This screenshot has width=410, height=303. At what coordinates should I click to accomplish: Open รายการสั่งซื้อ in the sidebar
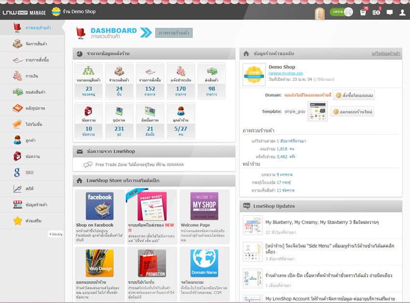tap(32, 60)
